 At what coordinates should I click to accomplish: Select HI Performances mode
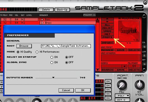37,52
